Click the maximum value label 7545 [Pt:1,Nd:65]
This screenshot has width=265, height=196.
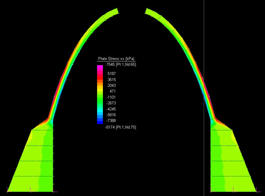click(121, 64)
